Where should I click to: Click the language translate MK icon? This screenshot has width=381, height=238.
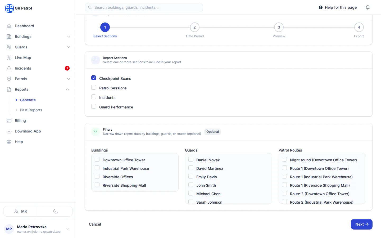(16, 211)
